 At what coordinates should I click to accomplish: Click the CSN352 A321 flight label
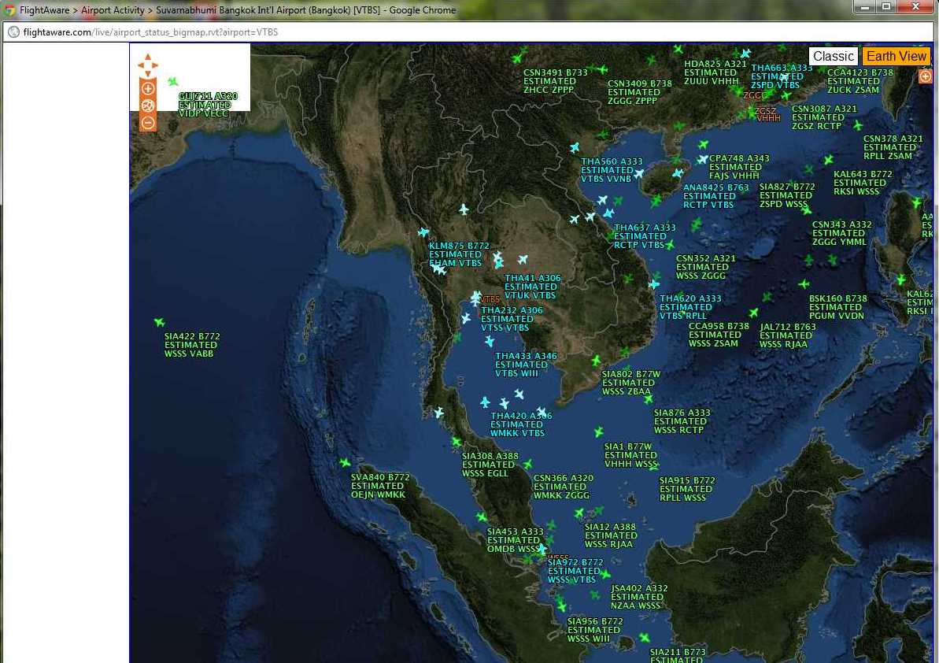[x=705, y=266]
